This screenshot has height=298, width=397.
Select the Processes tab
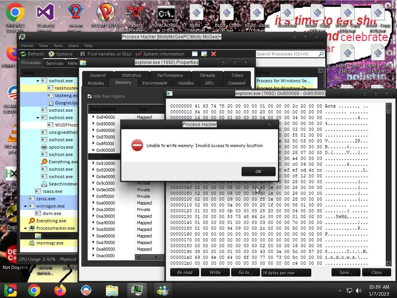coord(31,62)
